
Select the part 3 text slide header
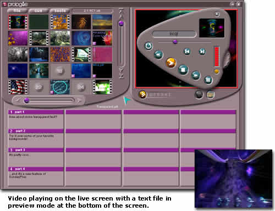[36, 150]
